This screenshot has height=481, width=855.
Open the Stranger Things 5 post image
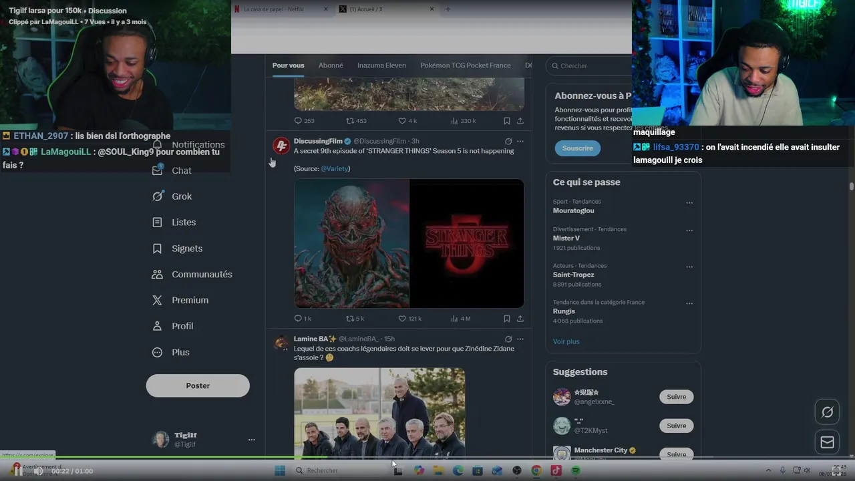409,243
